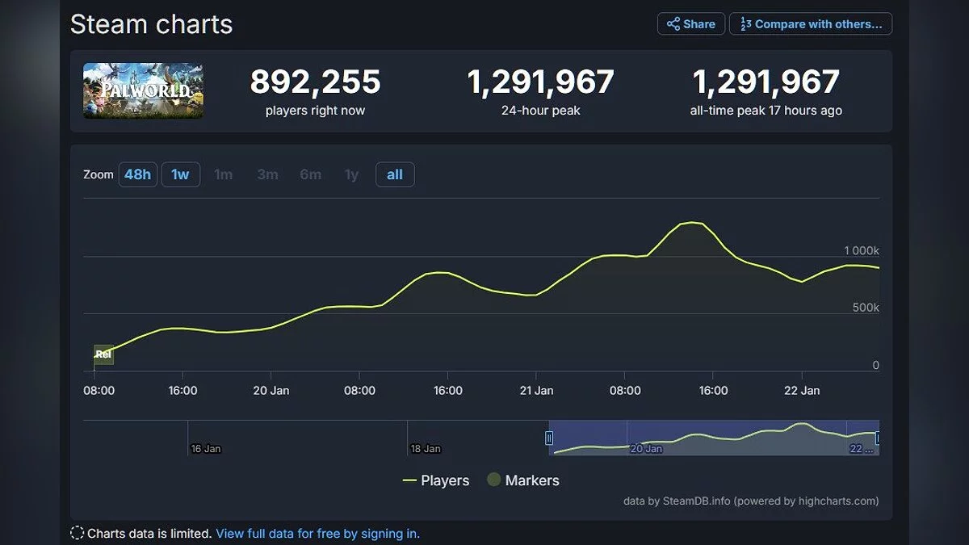
Task: Open 'View full data for free' link
Action: 317,533
